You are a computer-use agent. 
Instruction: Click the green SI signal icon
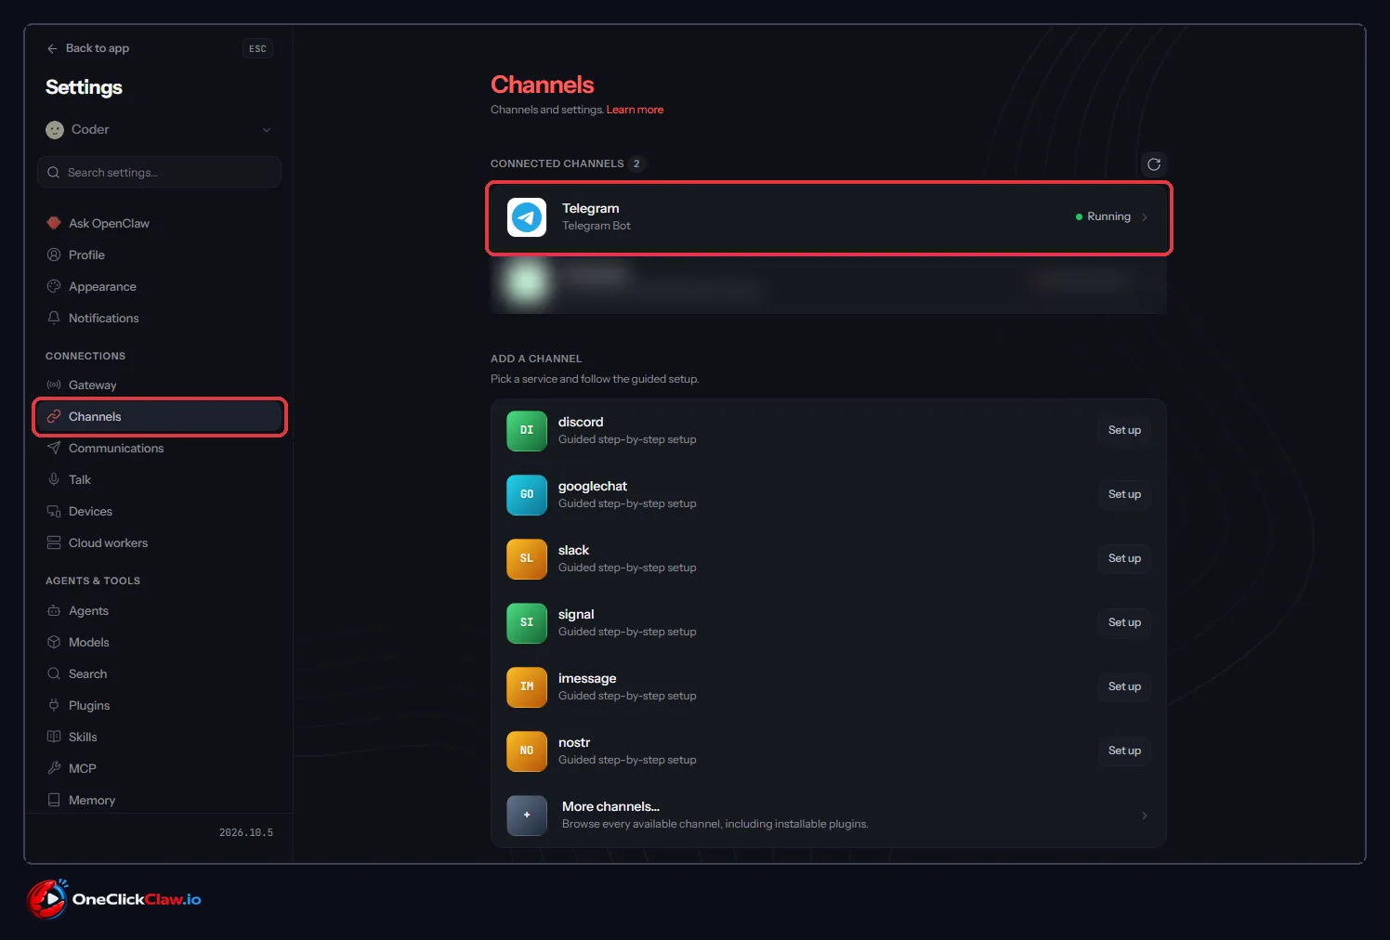point(527,622)
